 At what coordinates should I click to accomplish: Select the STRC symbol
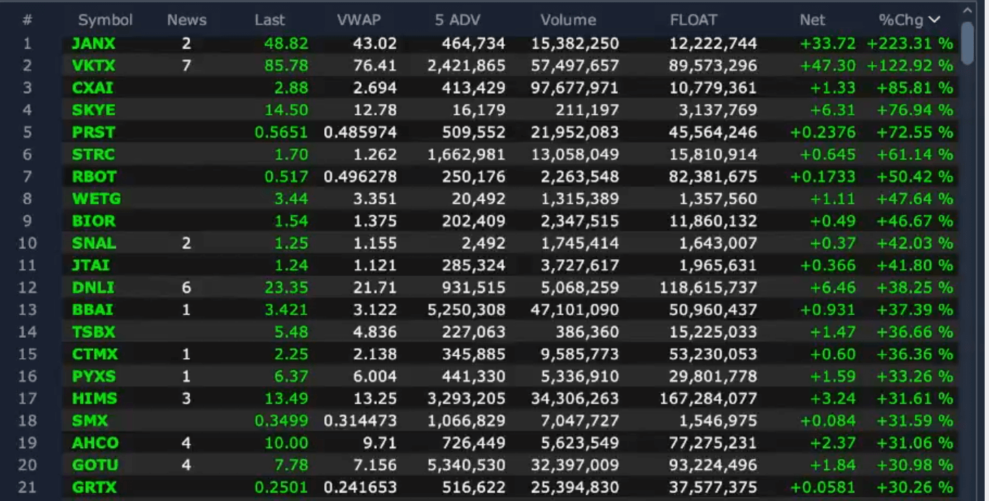pos(93,154)
